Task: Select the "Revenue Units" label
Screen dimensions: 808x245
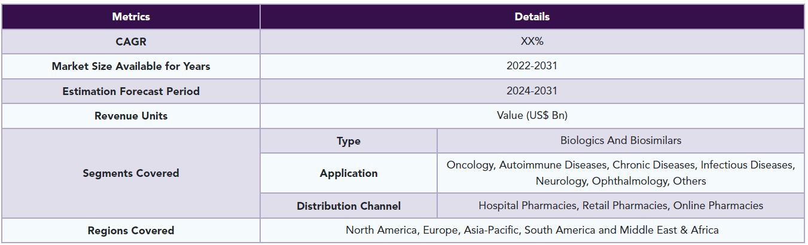Action: tap(131, 116)
